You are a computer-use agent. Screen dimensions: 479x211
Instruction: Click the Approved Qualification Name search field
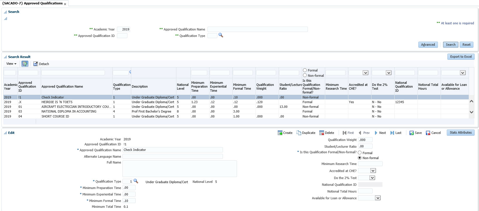click(x=257, y=29)
